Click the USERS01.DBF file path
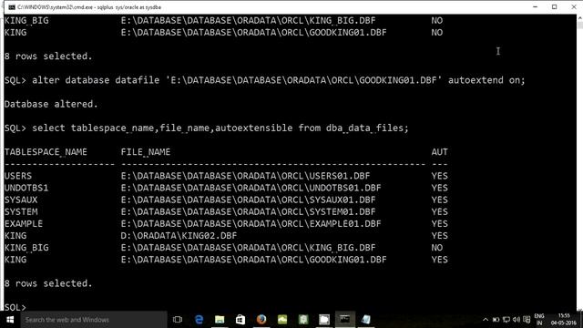This screenshot has height=328, width=583. (245, 176)
